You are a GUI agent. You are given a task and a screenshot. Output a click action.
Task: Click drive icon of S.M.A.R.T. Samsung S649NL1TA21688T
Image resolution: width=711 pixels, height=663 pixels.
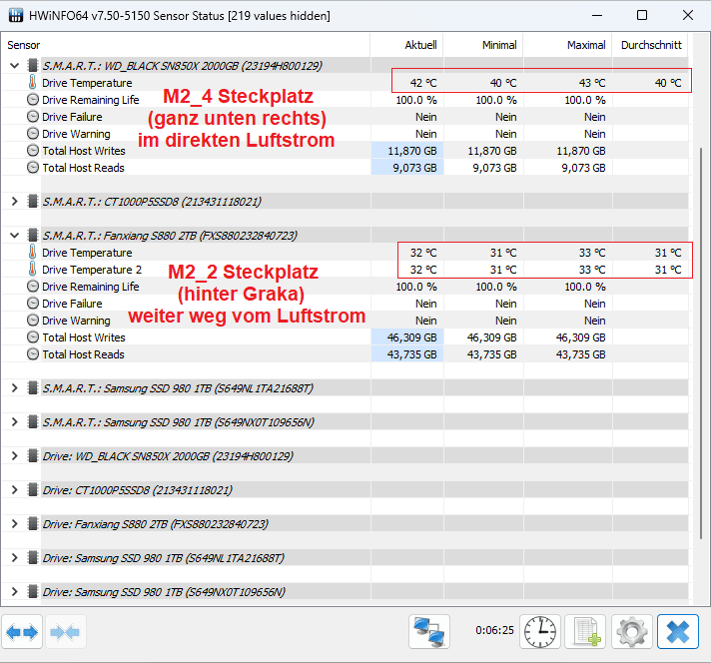(32, 388)
